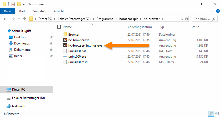
Task: Go up one folder level
Action: point(25,19)
